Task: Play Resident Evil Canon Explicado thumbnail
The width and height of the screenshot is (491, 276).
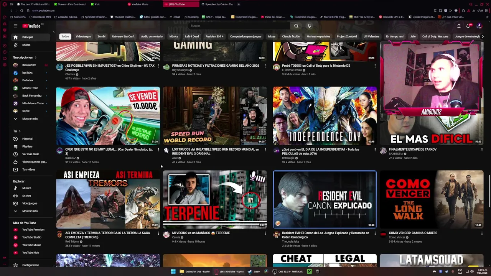Action: [x=325, y=199]
